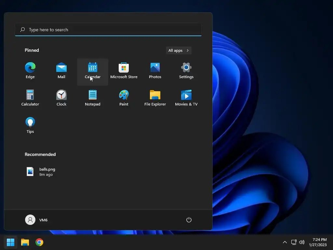Click the Pinned section heading
This screenshot has height=250, width=333.
[32, 50]
